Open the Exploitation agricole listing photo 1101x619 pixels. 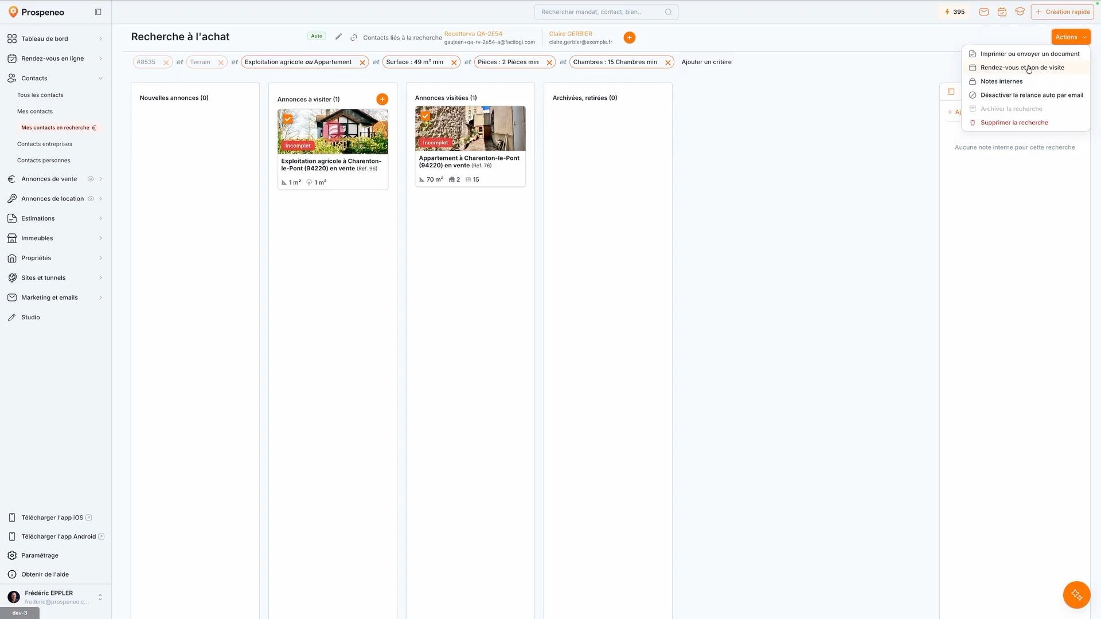tap(333, 132)
